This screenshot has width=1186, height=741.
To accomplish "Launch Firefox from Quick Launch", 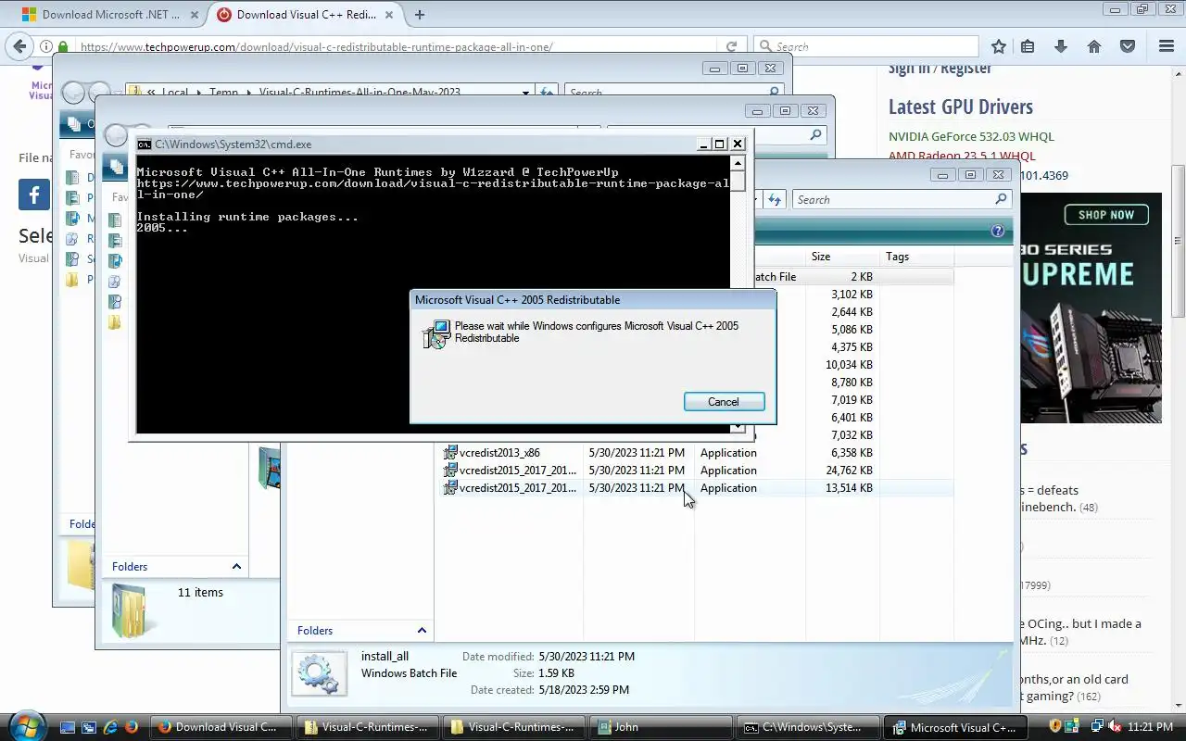I will (132, 727).
